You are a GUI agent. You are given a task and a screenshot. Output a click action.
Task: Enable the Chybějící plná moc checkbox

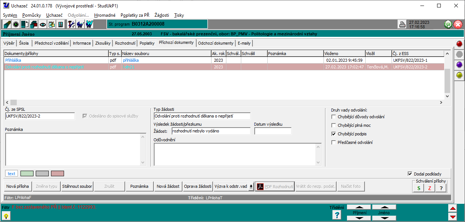pos(334,125)
